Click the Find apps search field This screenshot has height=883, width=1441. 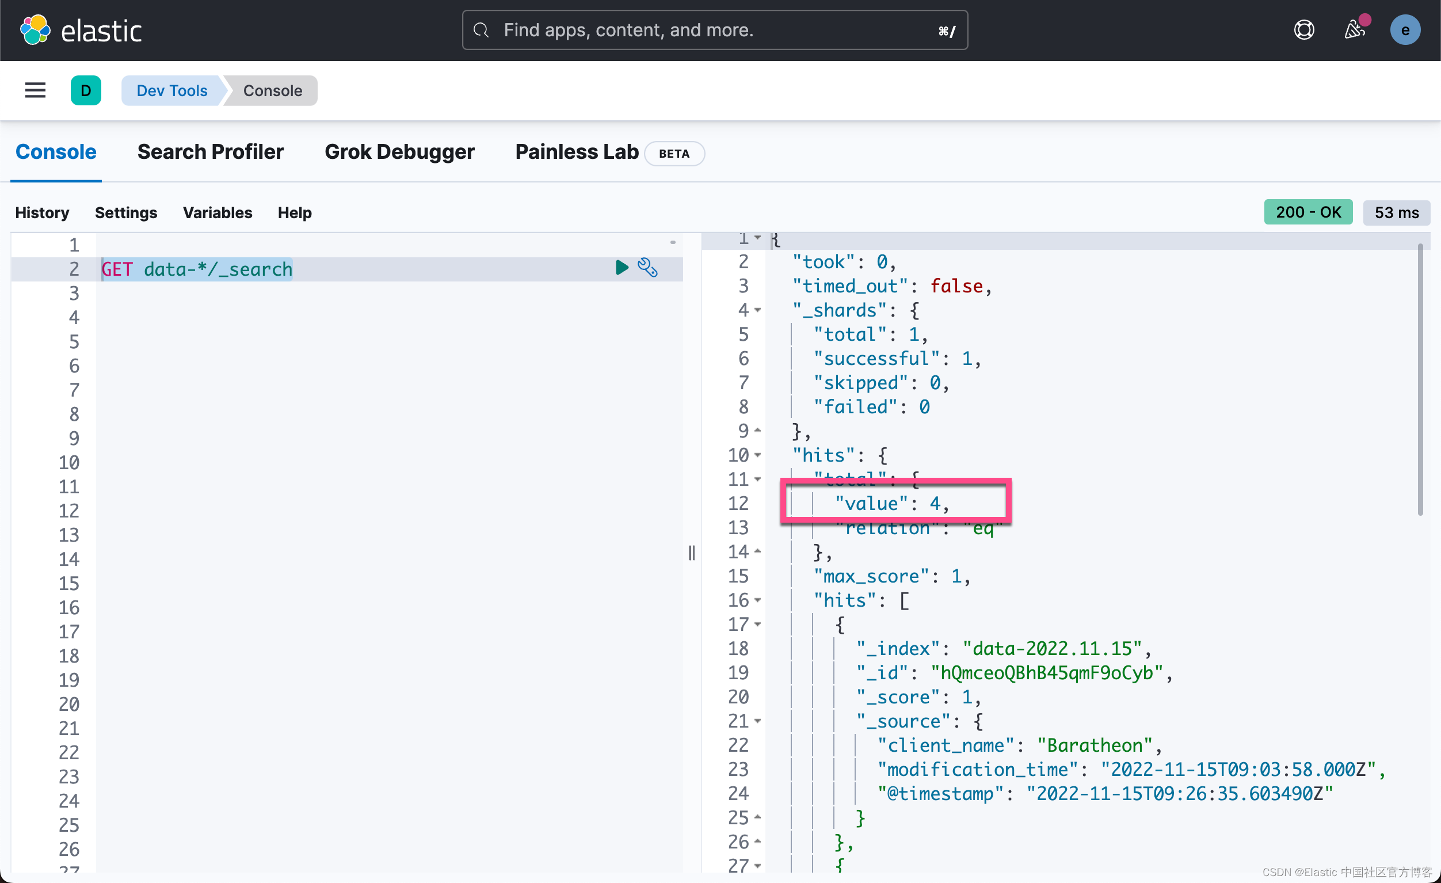[715, 30]
